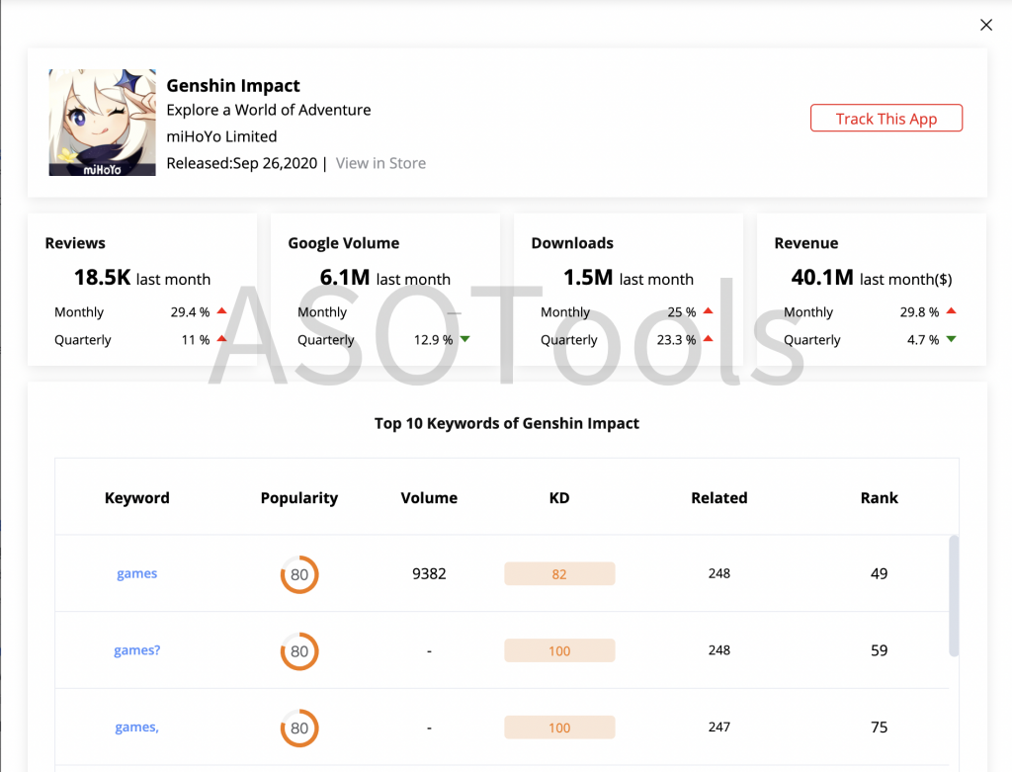
Task: Click the Downloads quarterly red up arrow
Action: tap(708, 339)
